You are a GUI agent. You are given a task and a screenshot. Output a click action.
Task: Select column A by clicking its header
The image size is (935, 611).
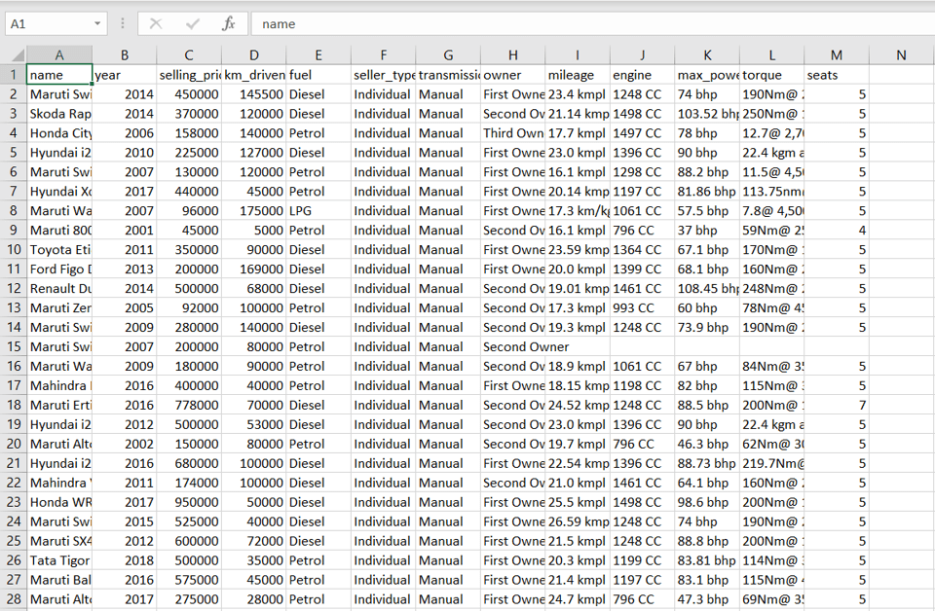(x=59, y=54)
